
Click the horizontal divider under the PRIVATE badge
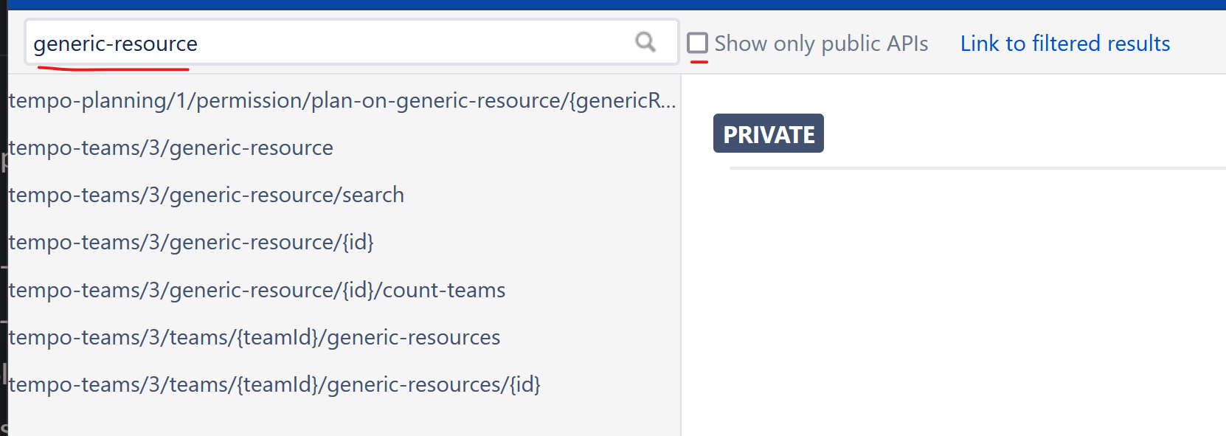coord(974,168)
